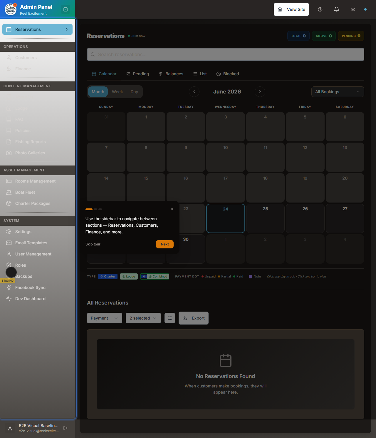Screen dimensions: 376x438
Task: Open the 2 selected dropdown
Action: click(x=143, y=318)
